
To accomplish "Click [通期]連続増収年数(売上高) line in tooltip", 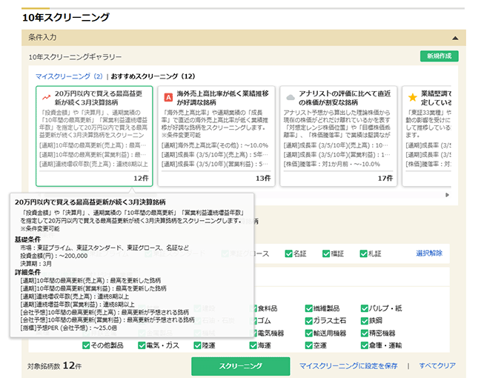I will [x=75, y=296].
